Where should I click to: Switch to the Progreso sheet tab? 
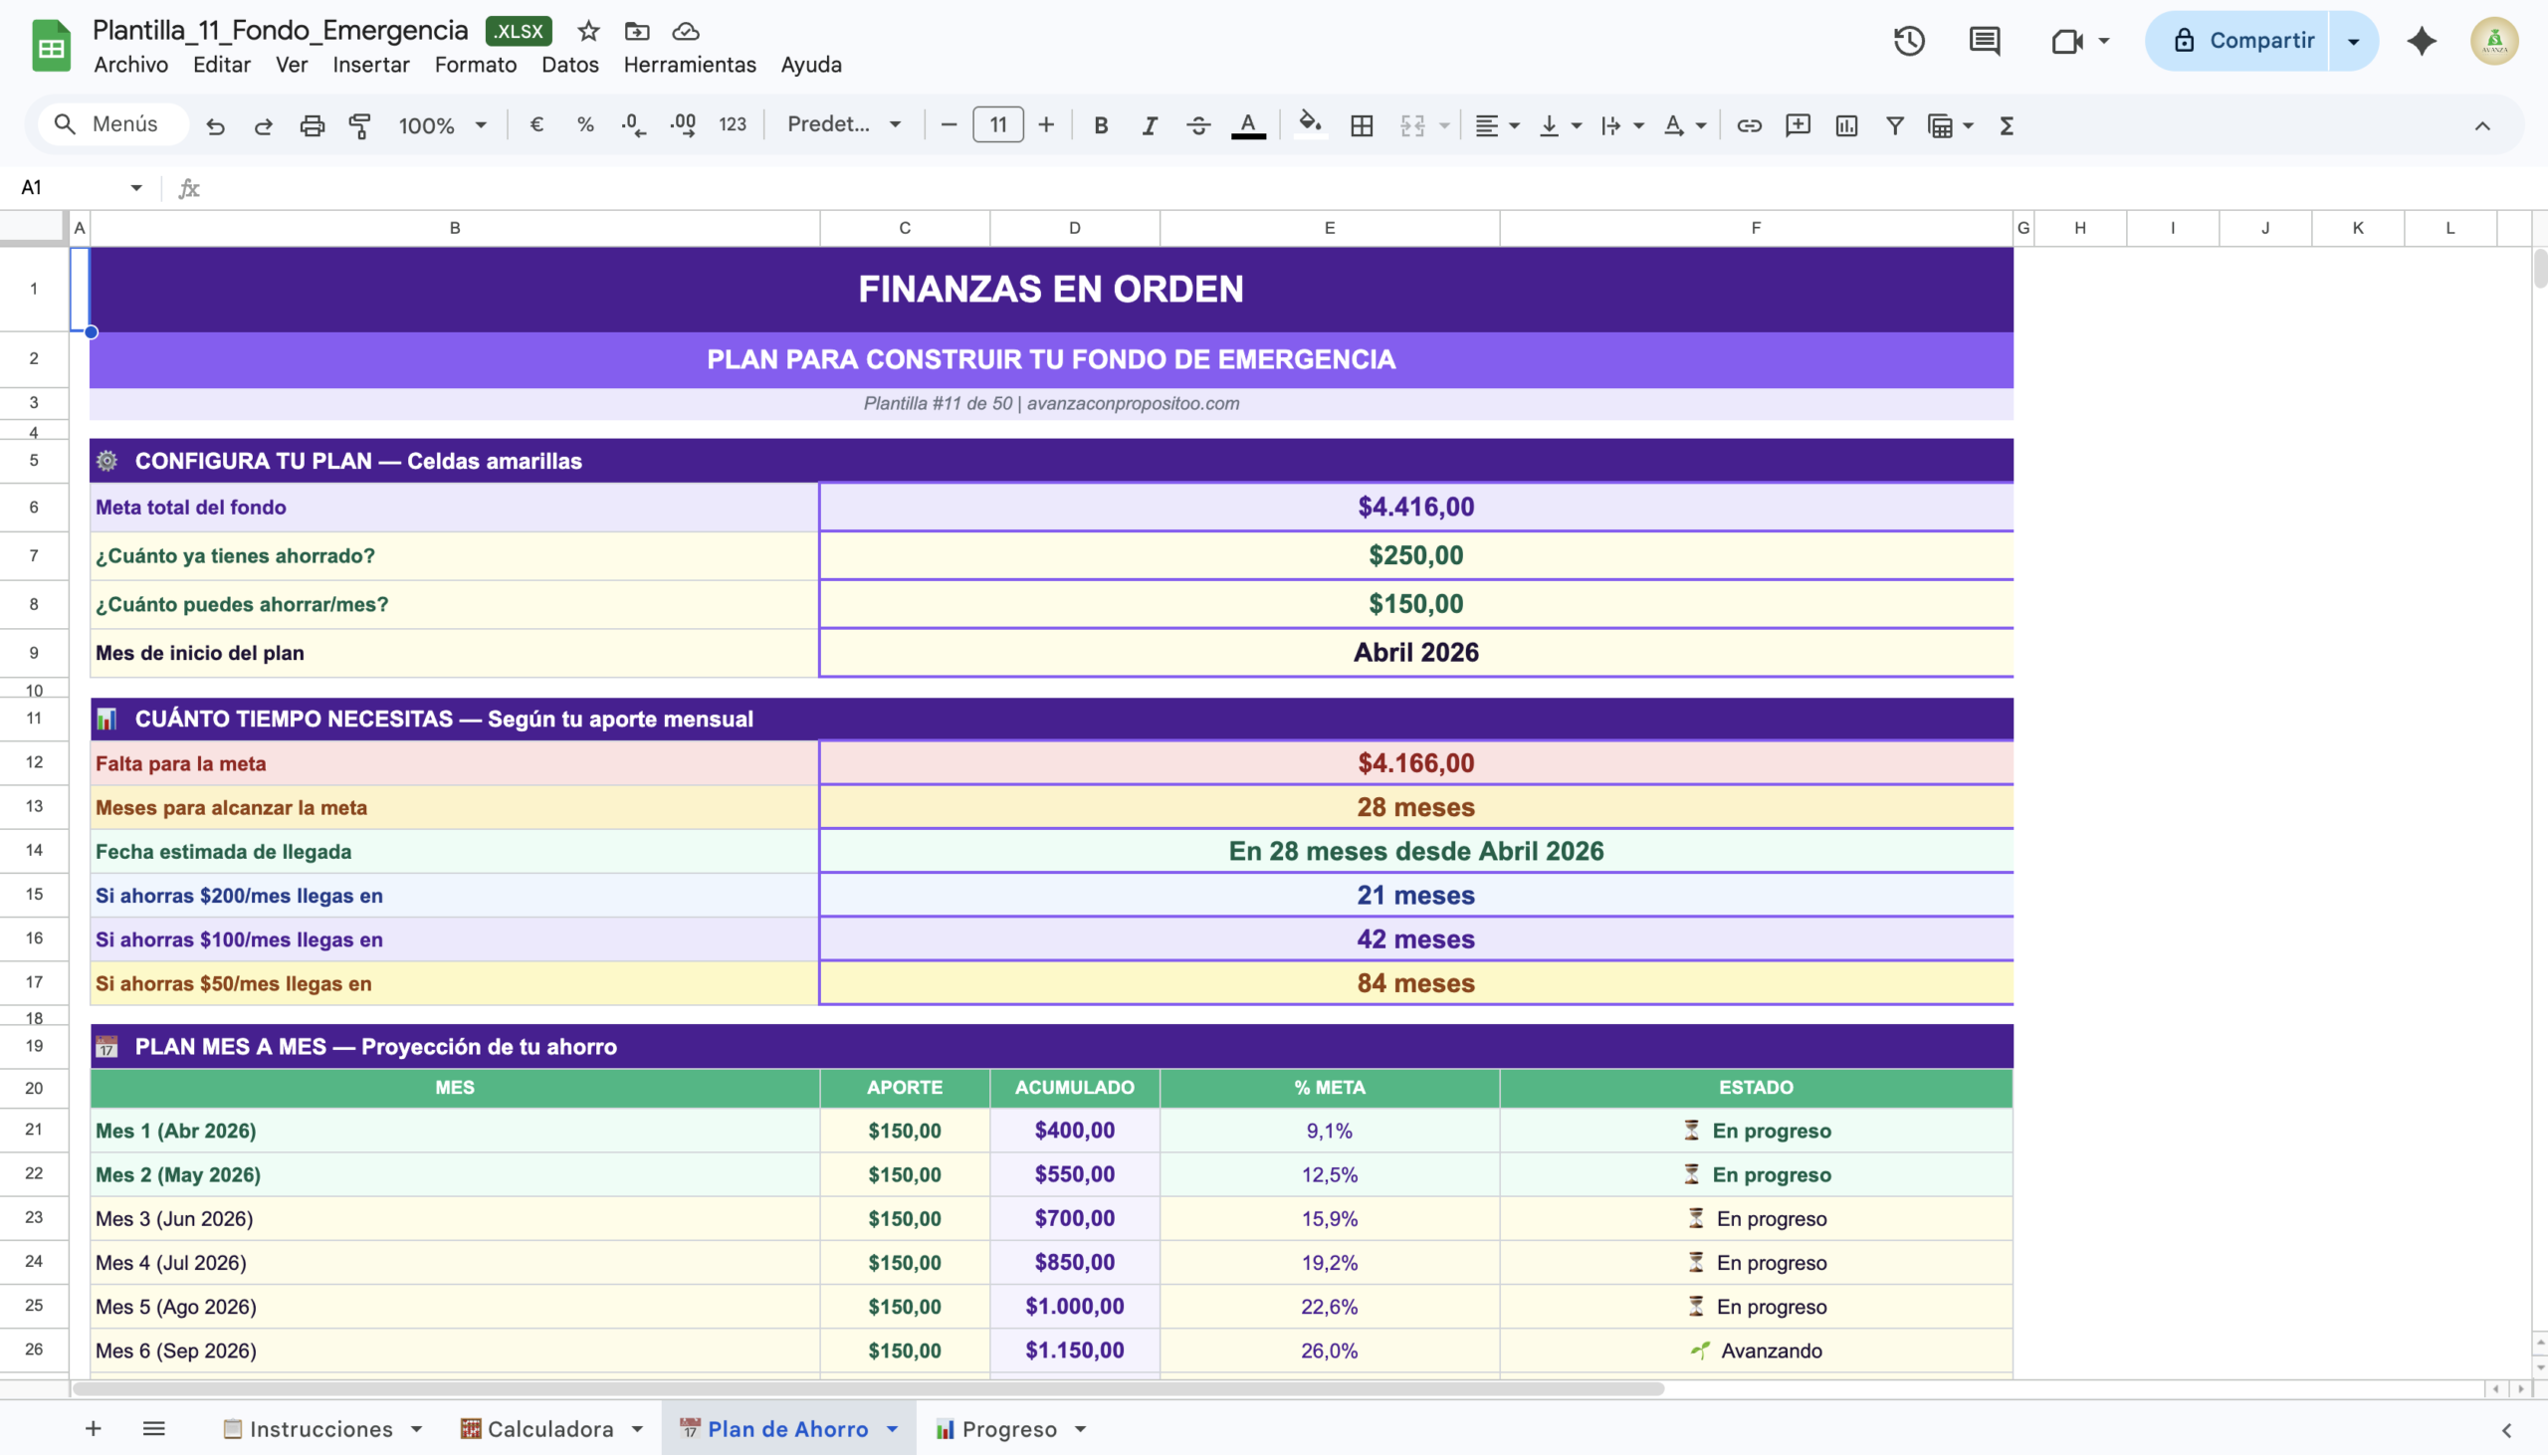click(x=1007, y=1429)
